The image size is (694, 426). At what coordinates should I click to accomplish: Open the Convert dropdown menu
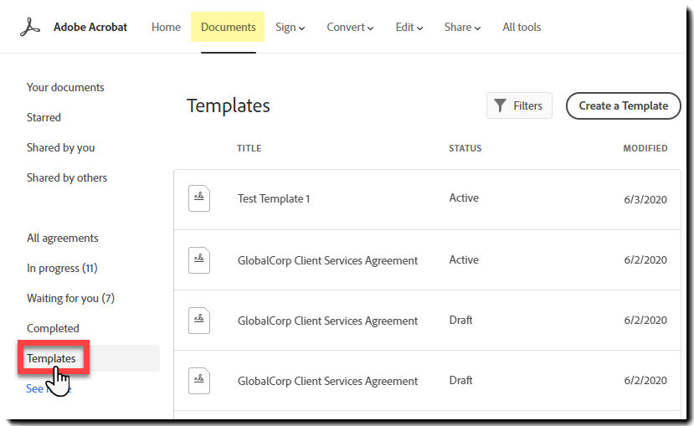point(350,27)
